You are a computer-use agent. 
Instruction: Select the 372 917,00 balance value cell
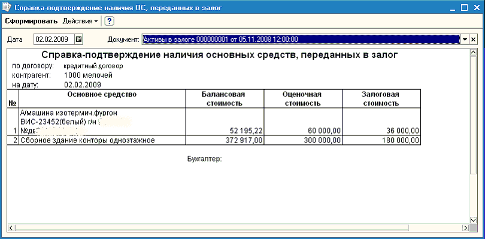click(225, 140)
